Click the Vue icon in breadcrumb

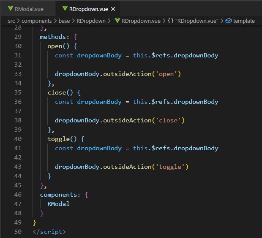click(x=117, y=21)
